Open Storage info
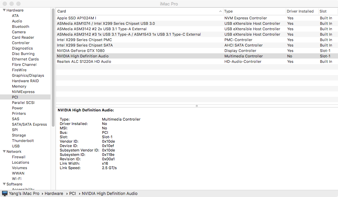The height and width of the screenshot is (197, 338). click(19, 135)
